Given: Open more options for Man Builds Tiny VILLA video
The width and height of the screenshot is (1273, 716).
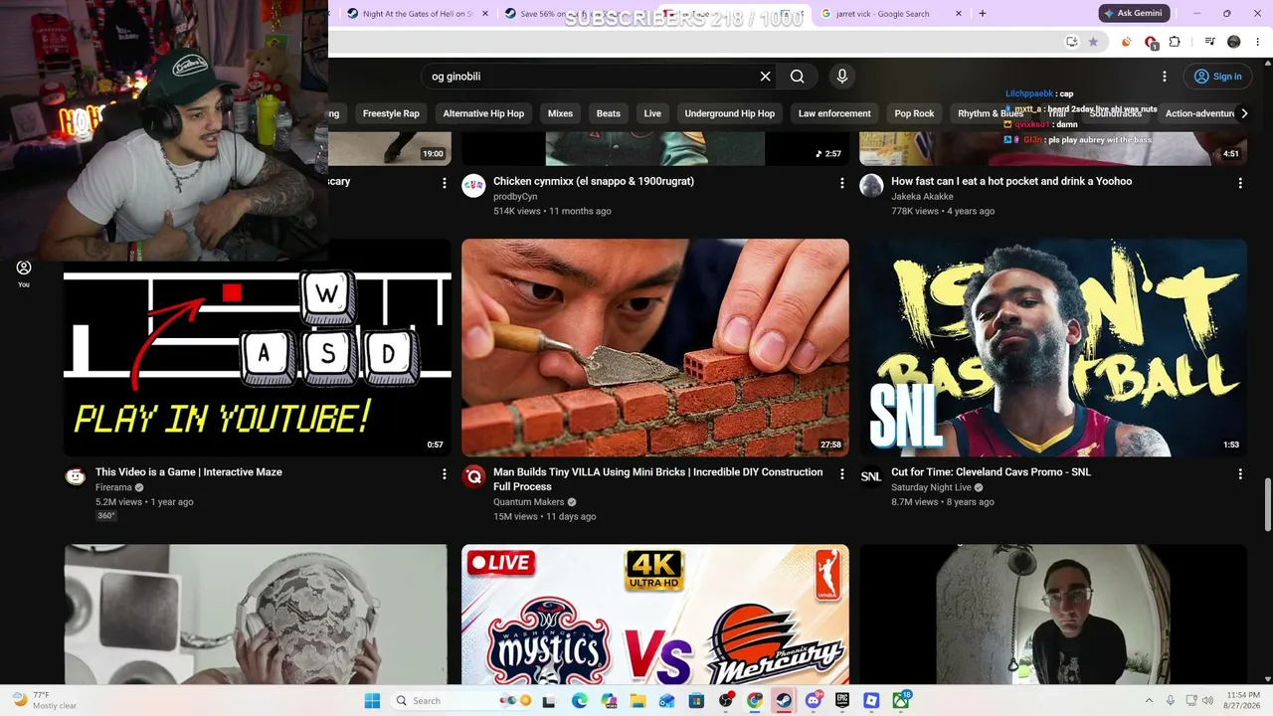Looking at the screenshot, I should (x=842, y=474).
